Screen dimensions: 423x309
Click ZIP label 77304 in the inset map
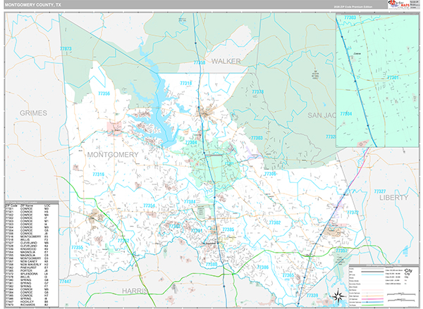coord(346,114)
